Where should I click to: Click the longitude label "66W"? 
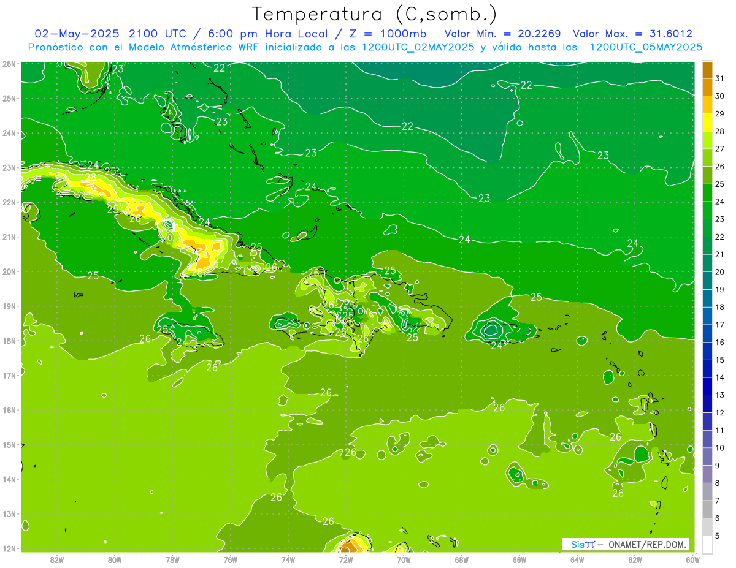(x=519, y=559)
